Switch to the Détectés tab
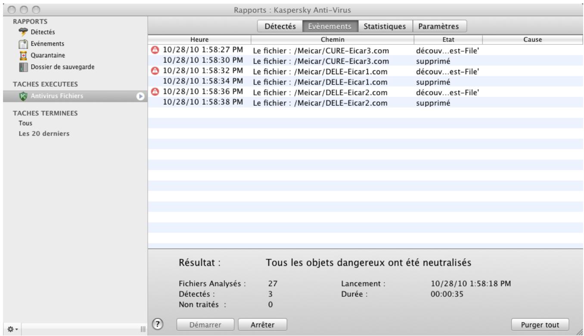Image resolution: width=584 pixels, height=336 pixels. (x=280, y=26)
